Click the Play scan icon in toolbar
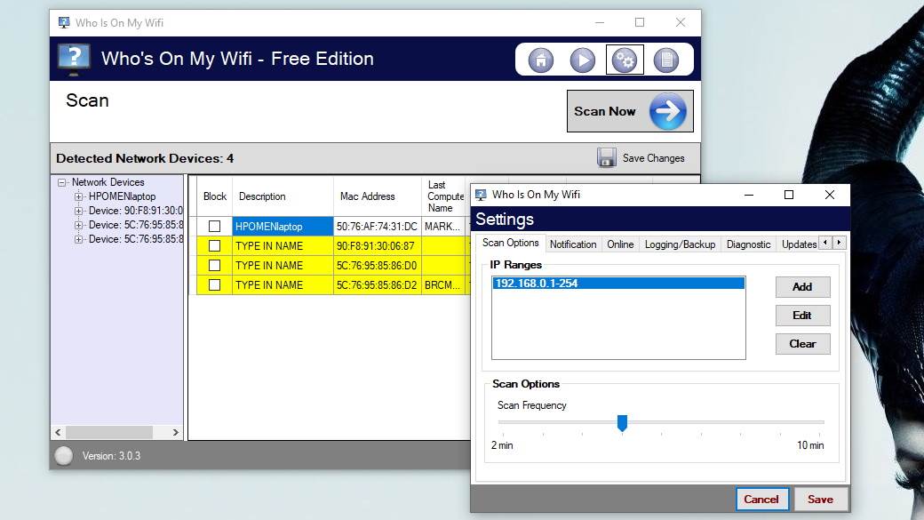This screenshot has width=924, height=520. (x=582, y=59)
